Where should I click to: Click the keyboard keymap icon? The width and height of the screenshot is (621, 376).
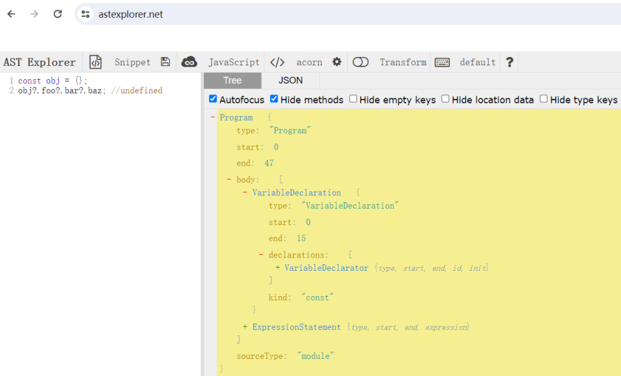442,62
